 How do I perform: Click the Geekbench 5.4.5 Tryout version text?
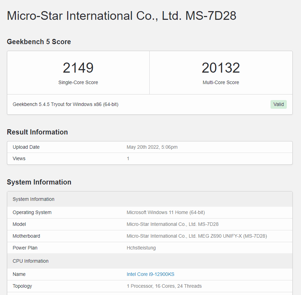65,104
